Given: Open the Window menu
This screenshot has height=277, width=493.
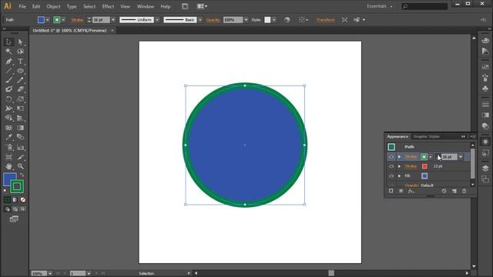Looking at the screenshot, I should (x=146, y=6).
